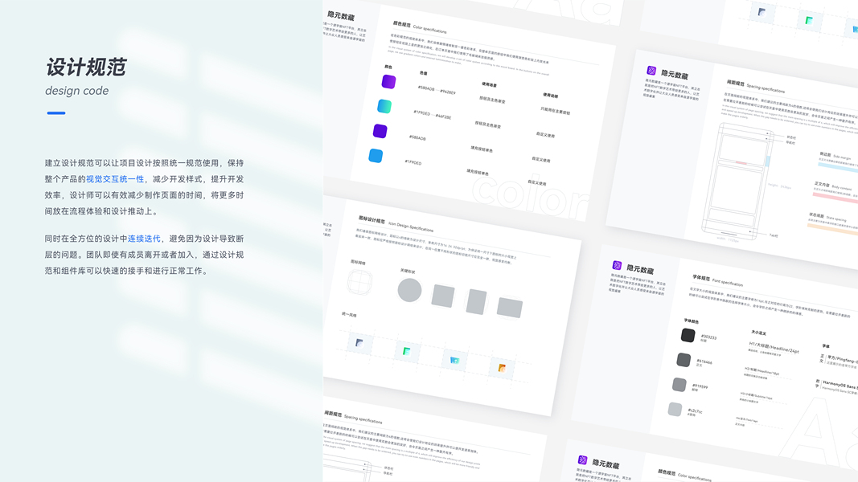This screenshot has width=858, height=482.
Task: Click the 'design code' subtitle
Action: click(76, 91)
